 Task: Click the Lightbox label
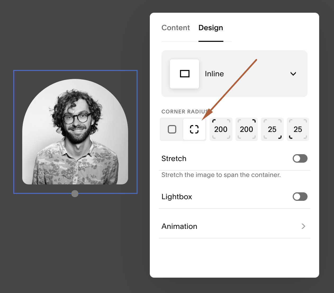[177, 197]
